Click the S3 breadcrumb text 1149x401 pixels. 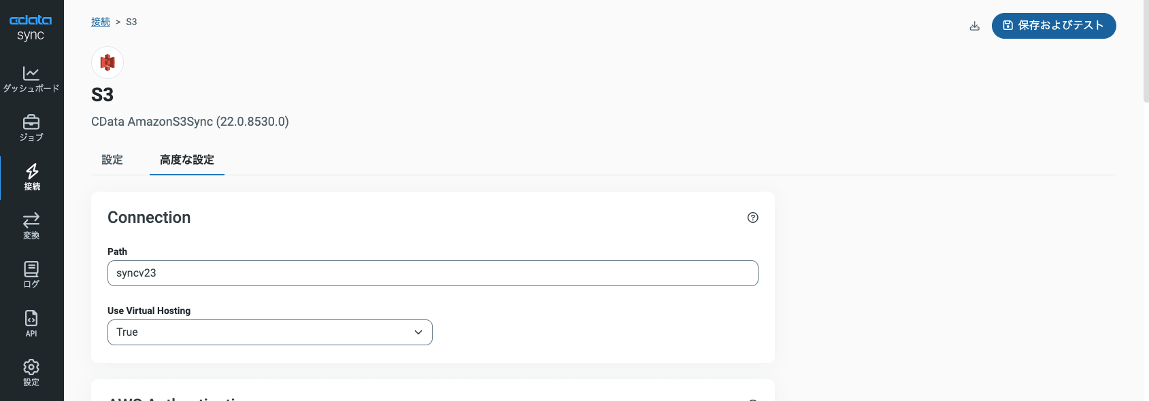pos(131,22)
